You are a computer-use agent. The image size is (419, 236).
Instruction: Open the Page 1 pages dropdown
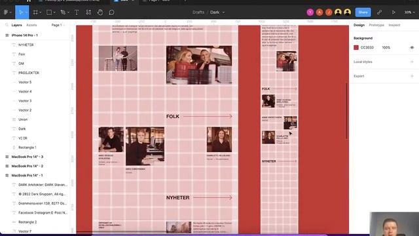[x=58, y=25]
